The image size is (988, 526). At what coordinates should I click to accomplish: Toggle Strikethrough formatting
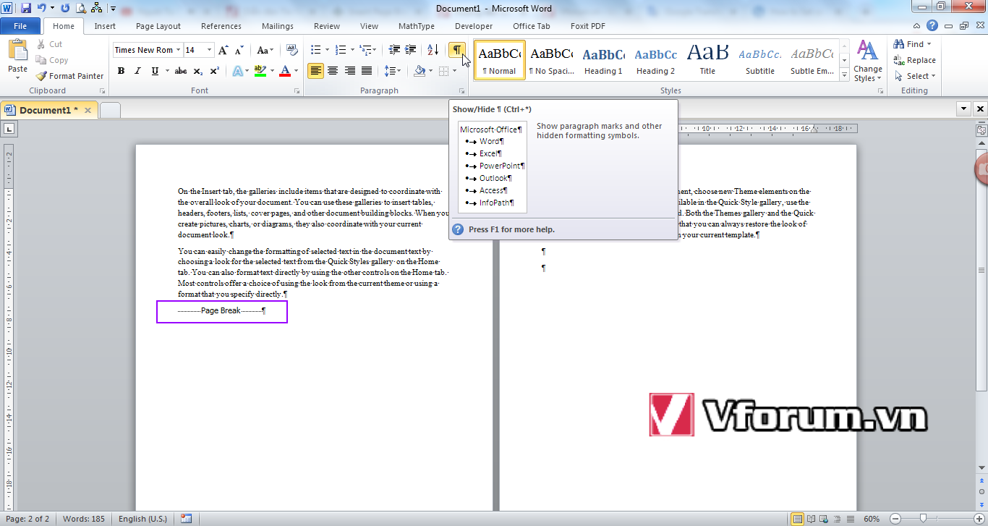(181, 71)
